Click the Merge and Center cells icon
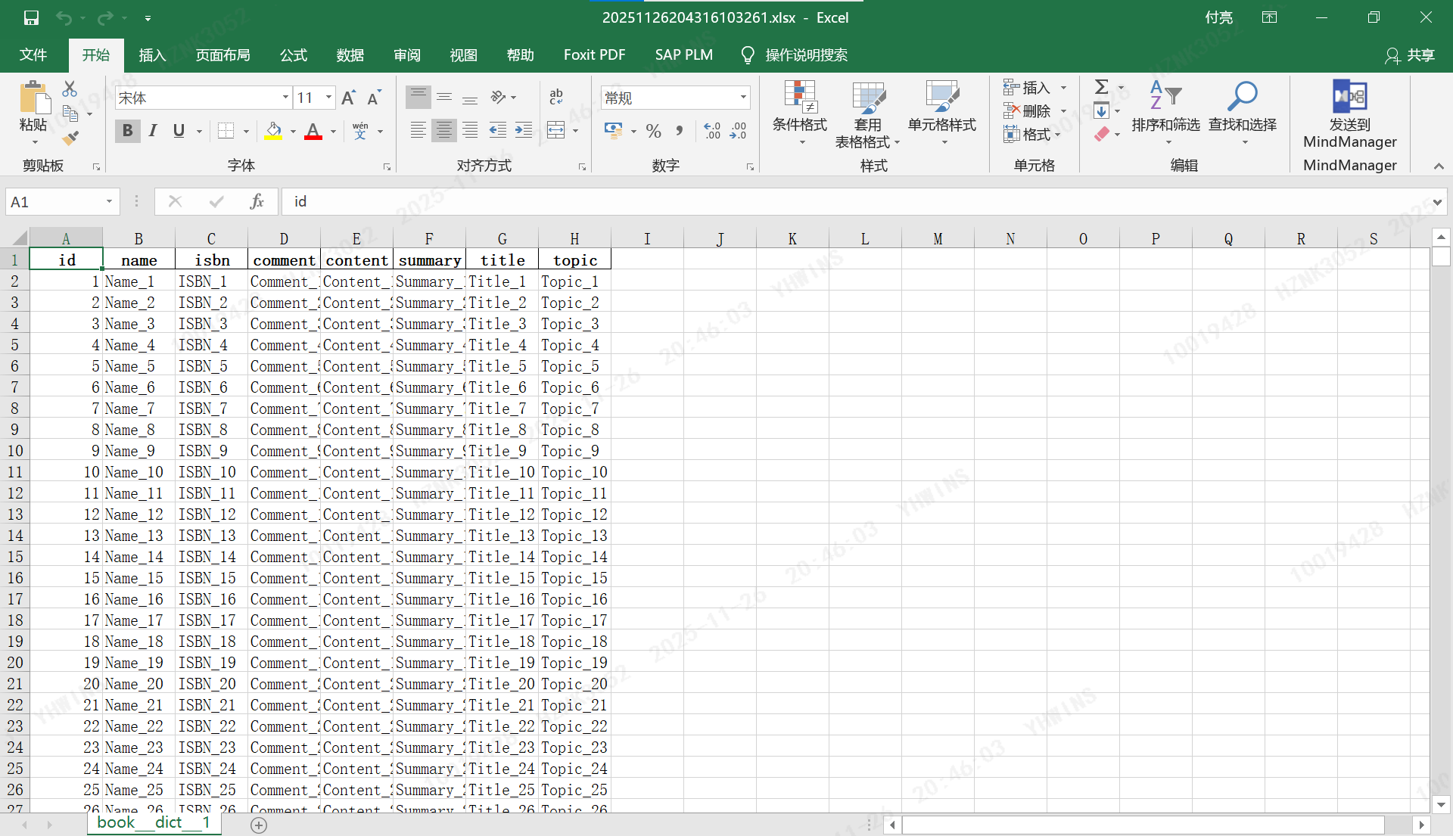1453x836 pixels. pyautogui.click(x=556, y=130)
